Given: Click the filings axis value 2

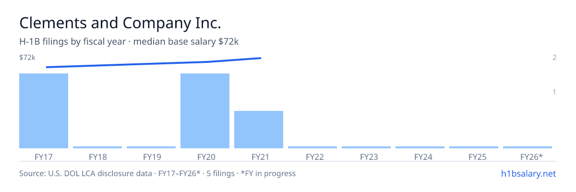Looking at the screenshot, I should pyautogui.click(x=554, y=58).
